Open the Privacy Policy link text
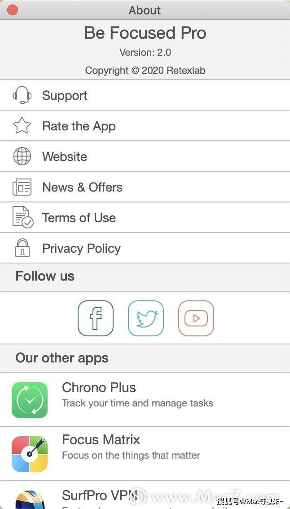The width and height of the screenshot is (290, 509). pos(81,248)
